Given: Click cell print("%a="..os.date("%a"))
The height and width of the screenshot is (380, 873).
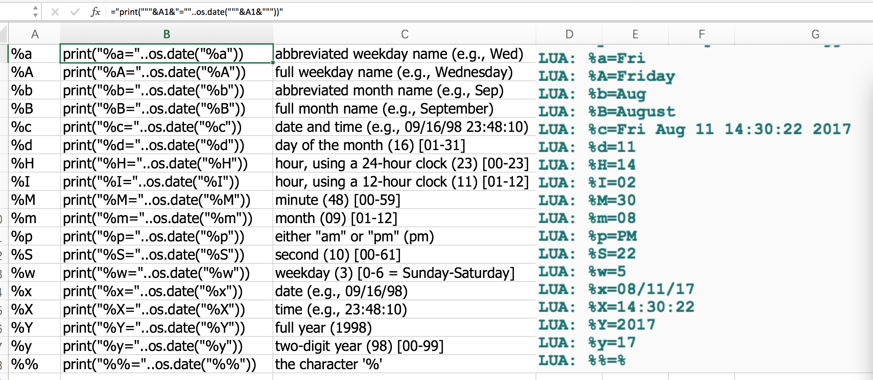Looking at the screenshot, I should pyautogui.click(x=166, y=53).
